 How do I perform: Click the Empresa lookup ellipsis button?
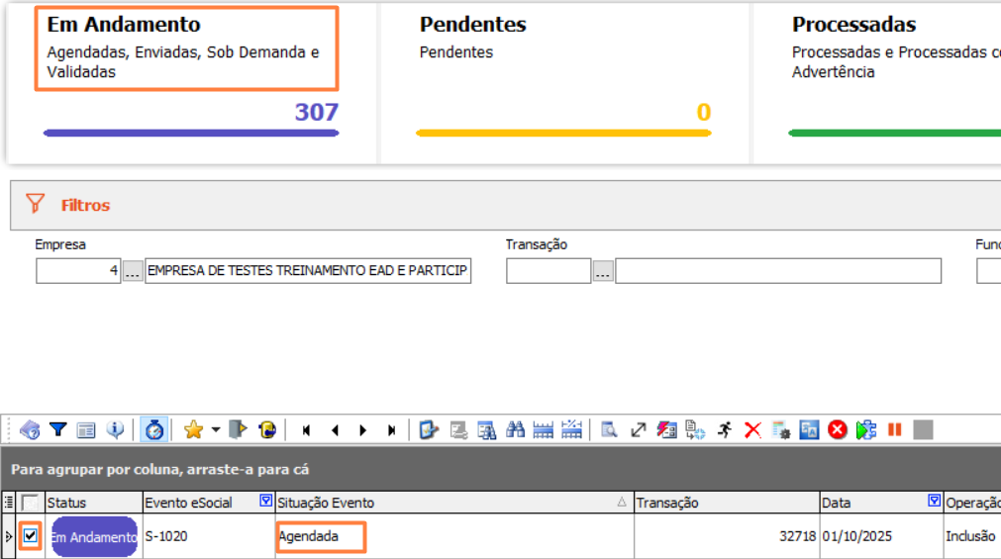(133, 271)
